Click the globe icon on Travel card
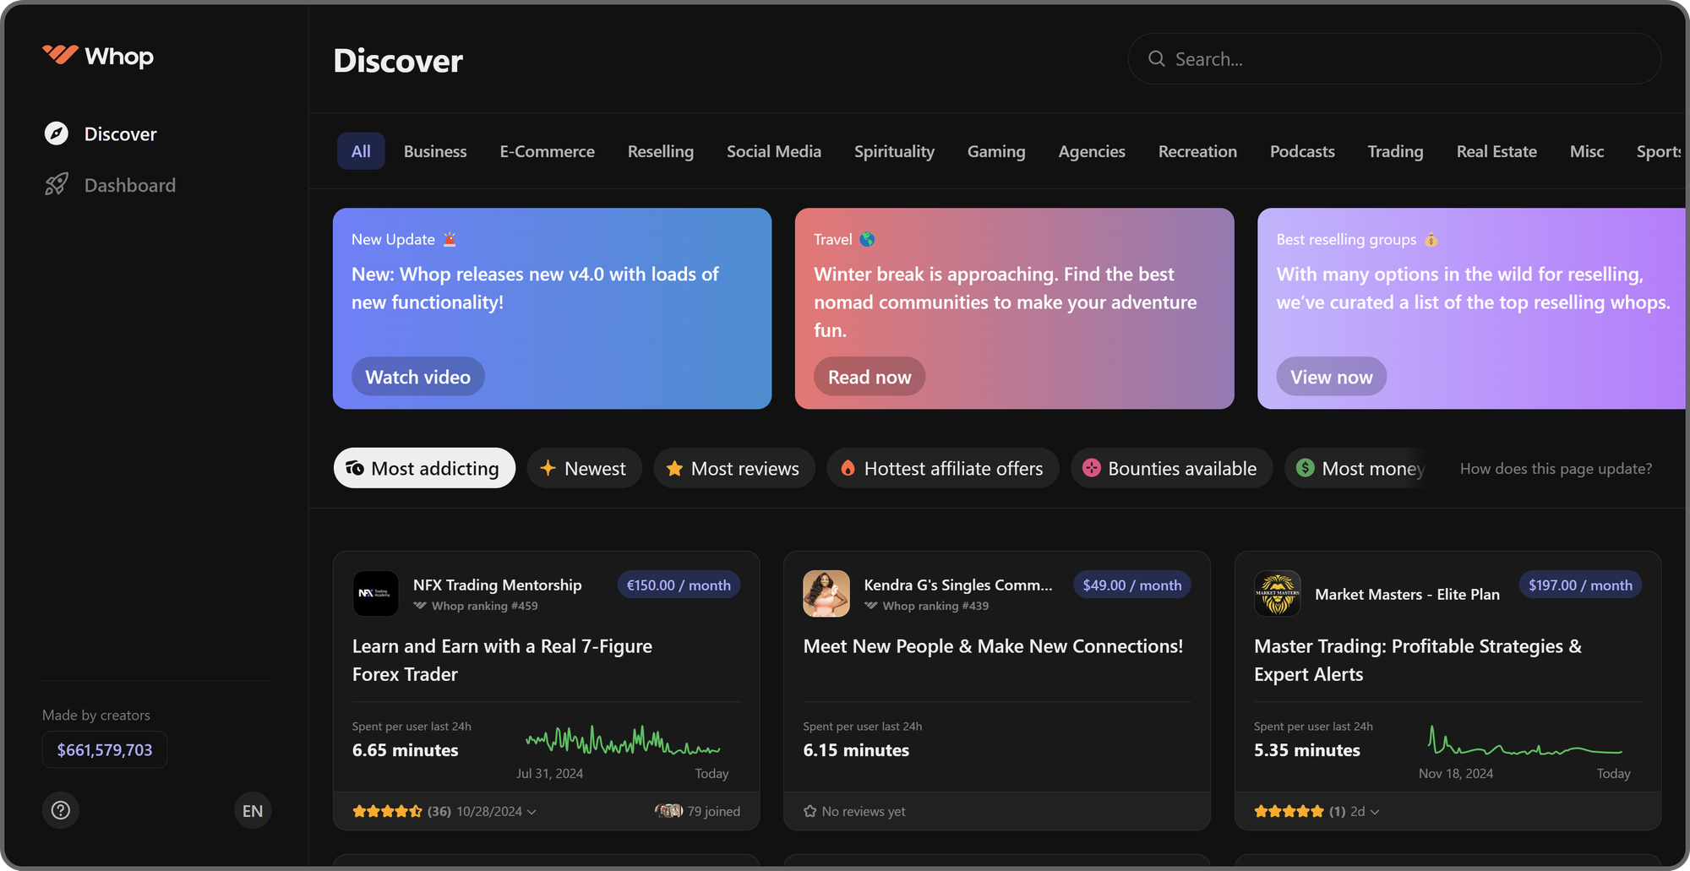The width and height of the screenshot is (1690, 871). coord(867,239)
